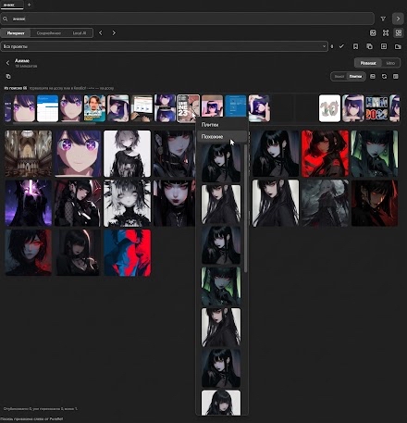Select the first search tab in the tab bar
This screenshot has height=423, width=407.
[x=12, y=5]
